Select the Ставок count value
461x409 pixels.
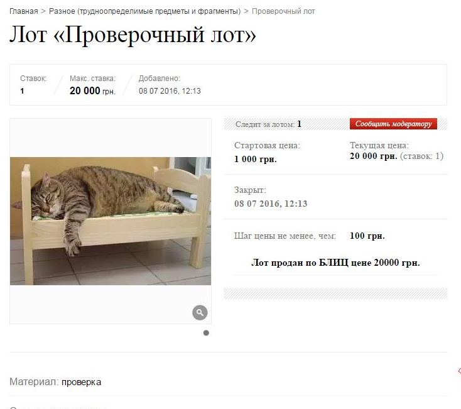click(22, 91)
